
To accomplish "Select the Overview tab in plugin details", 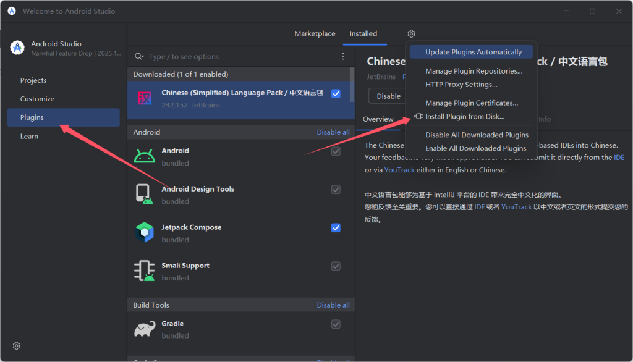I will click(378, 119).
